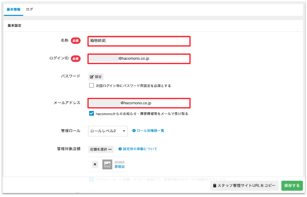Focus the ログインID input field
The height and width of the screenshot is (197, 307).
pyautogui.click(x=139, y=59)
